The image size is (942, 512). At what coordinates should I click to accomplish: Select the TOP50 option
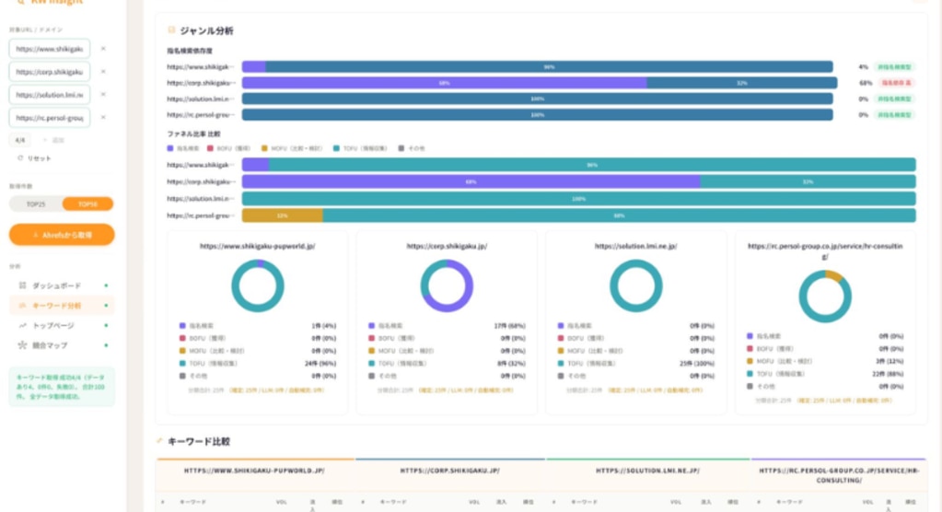[87, 204]
